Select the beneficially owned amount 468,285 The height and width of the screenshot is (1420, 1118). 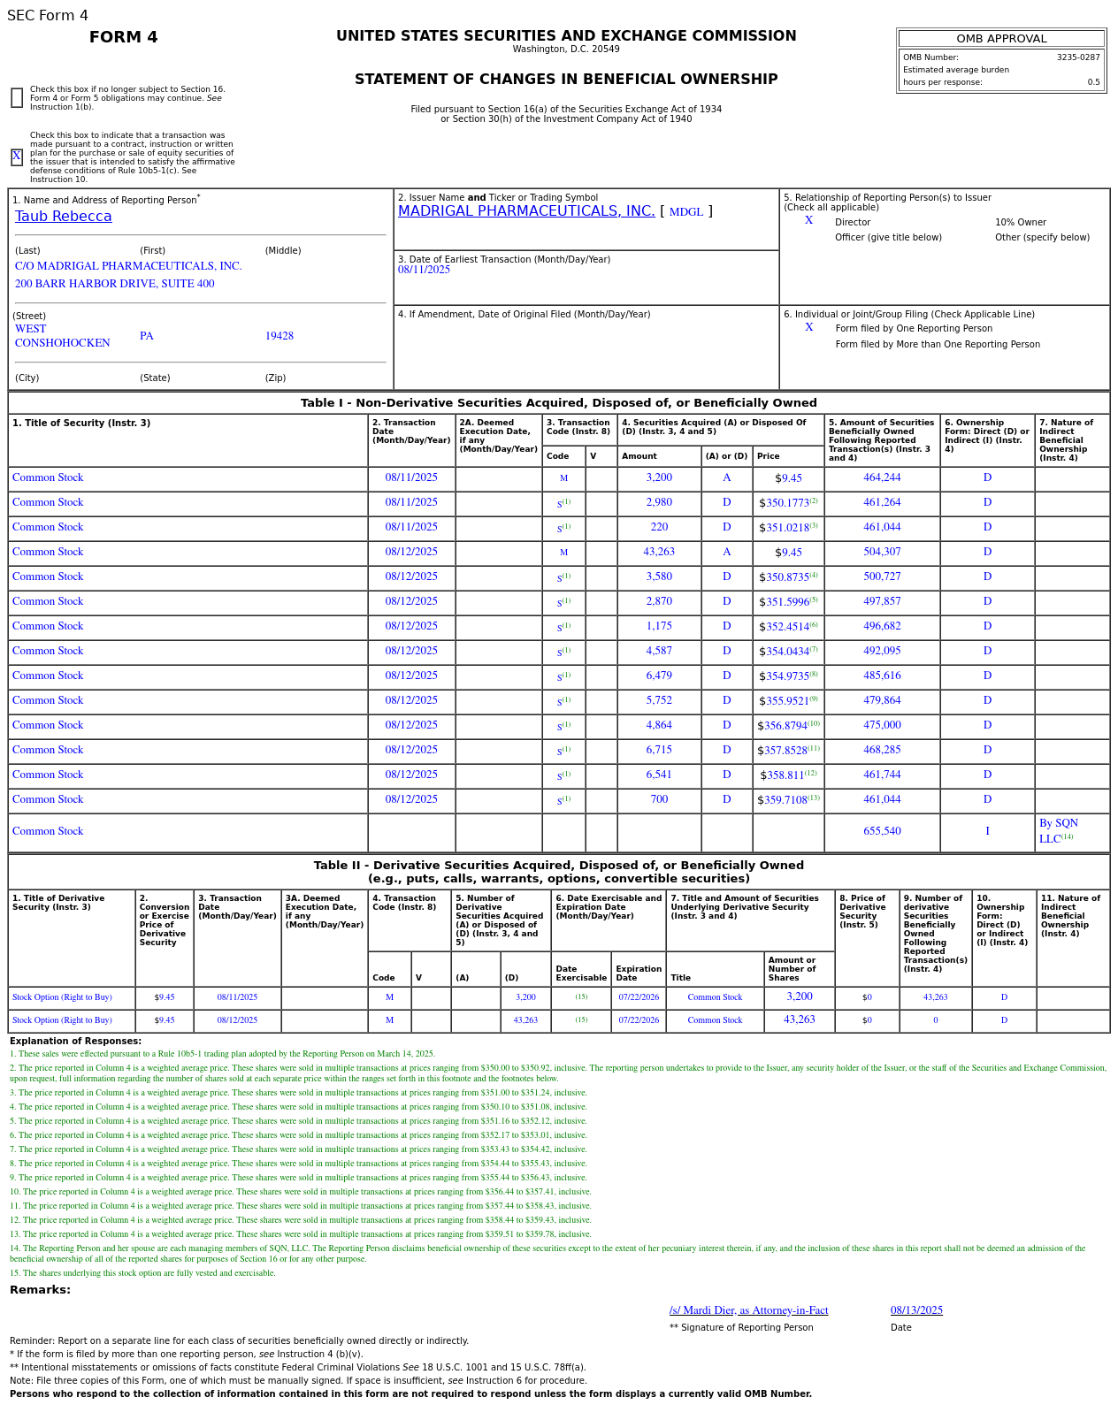click(x=882, y=750)
